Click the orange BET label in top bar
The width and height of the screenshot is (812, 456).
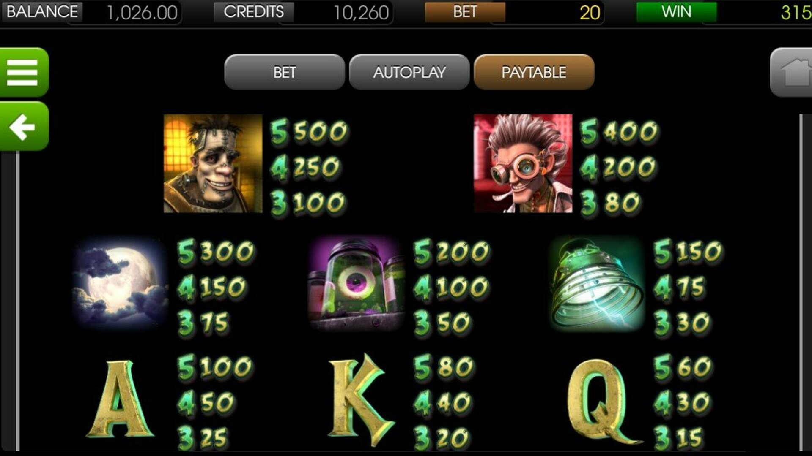coord(465,12)
